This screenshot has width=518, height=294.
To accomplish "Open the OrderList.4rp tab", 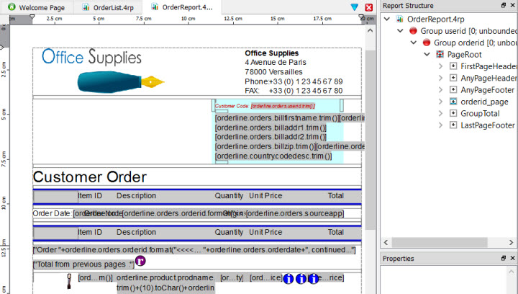I will click(106, 7).
